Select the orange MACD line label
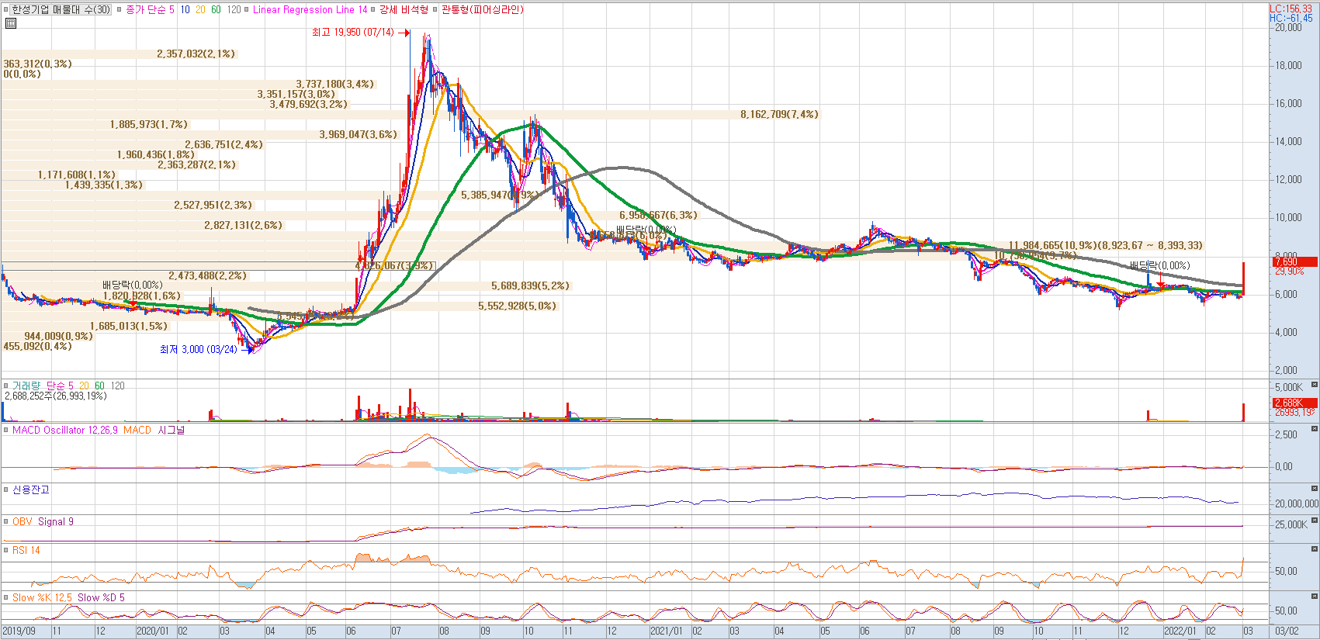Screen dimensions: 1320x640 [137, 430]
